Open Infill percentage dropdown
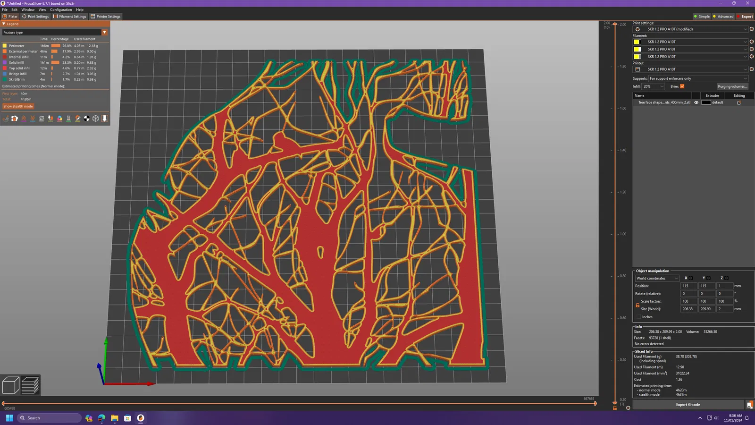 pos(654,86)
